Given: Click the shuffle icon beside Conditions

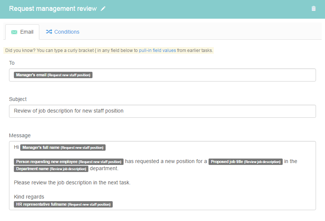Looking at the screenshot, I should [49, 32].
